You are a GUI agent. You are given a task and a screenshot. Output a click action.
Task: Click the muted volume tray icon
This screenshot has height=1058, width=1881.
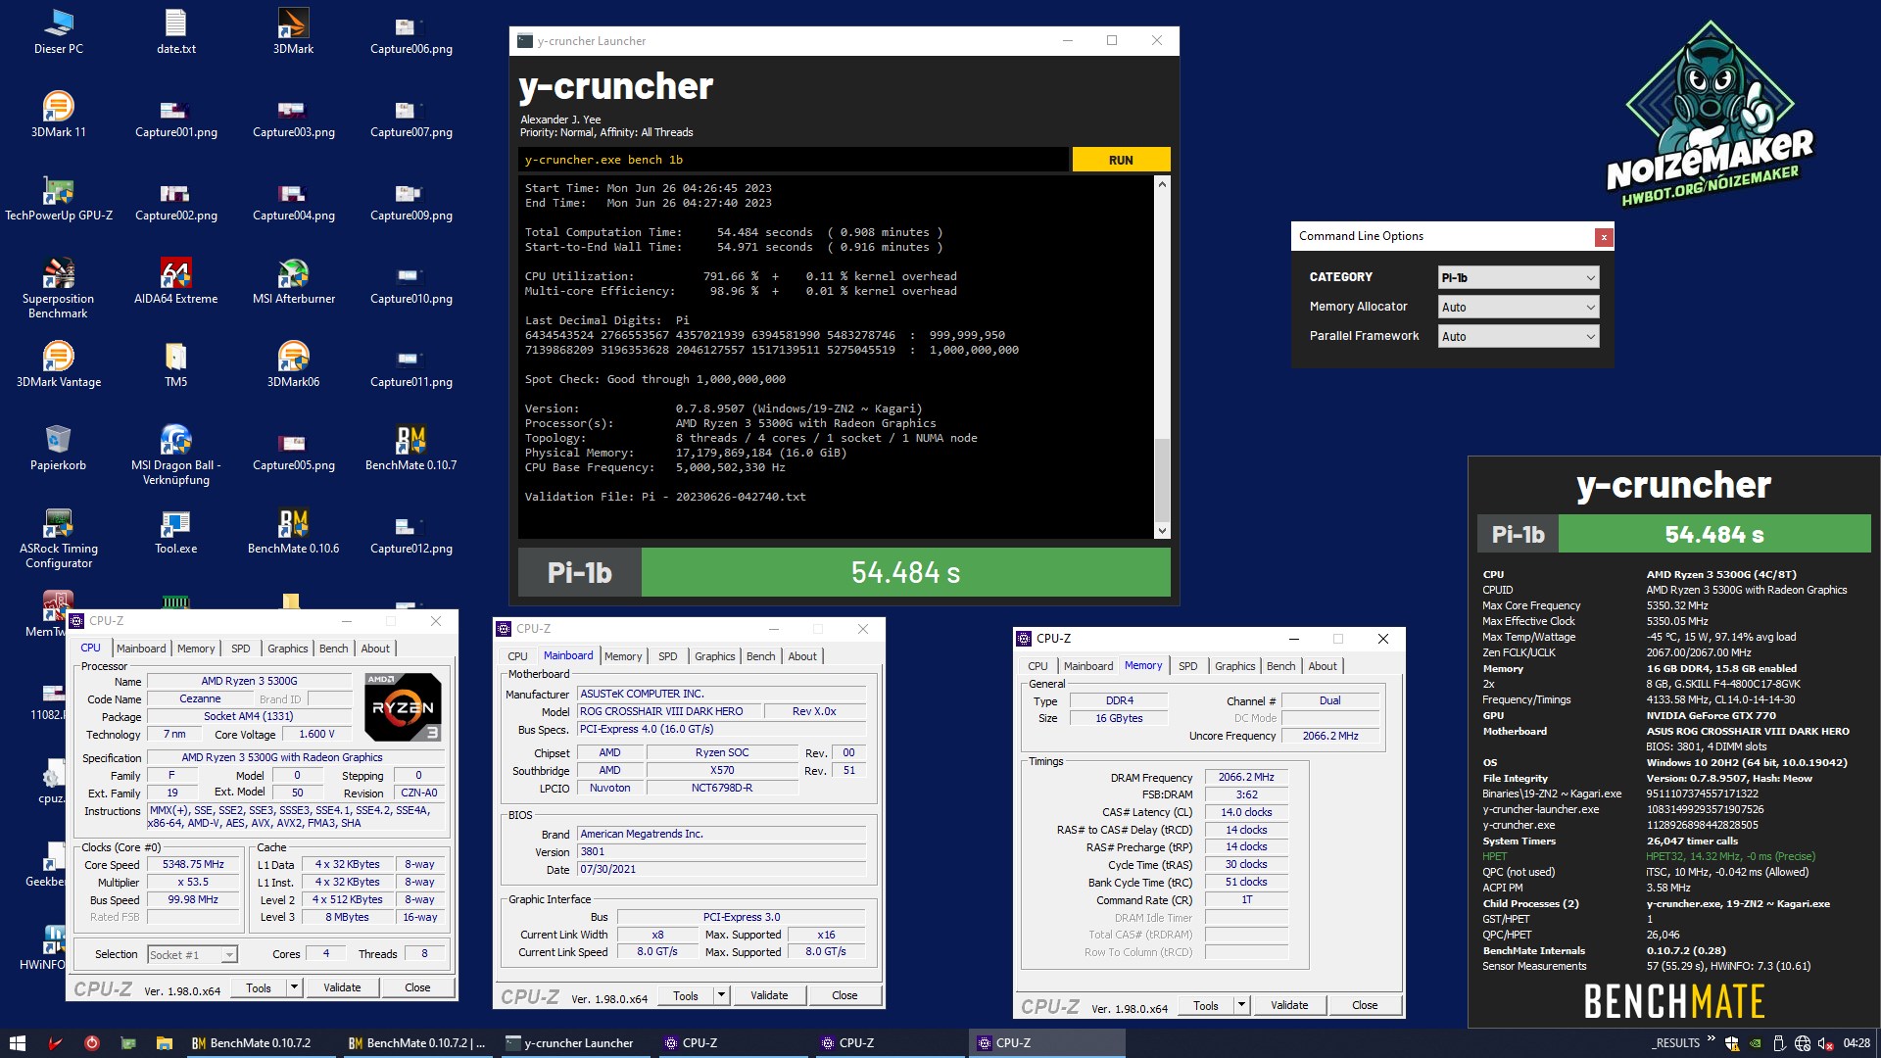(1825, 1043)
